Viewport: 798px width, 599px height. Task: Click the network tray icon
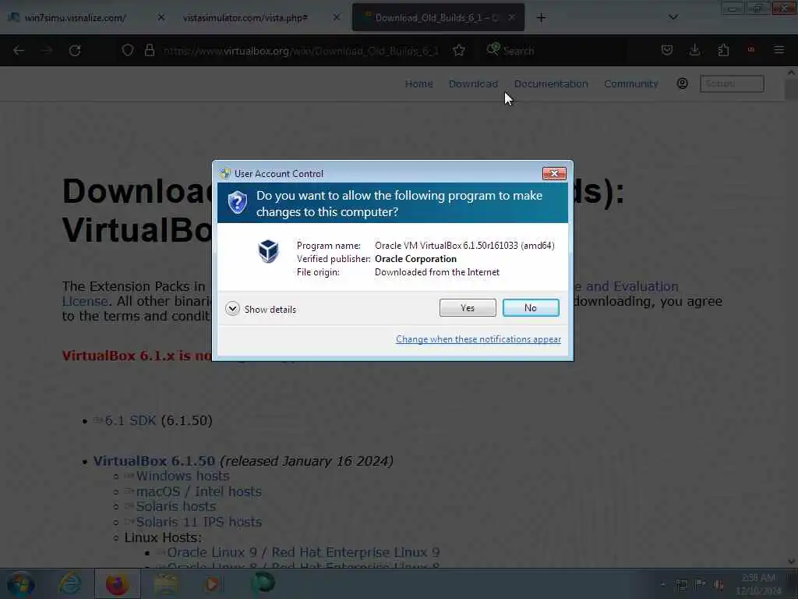point(681,584)
